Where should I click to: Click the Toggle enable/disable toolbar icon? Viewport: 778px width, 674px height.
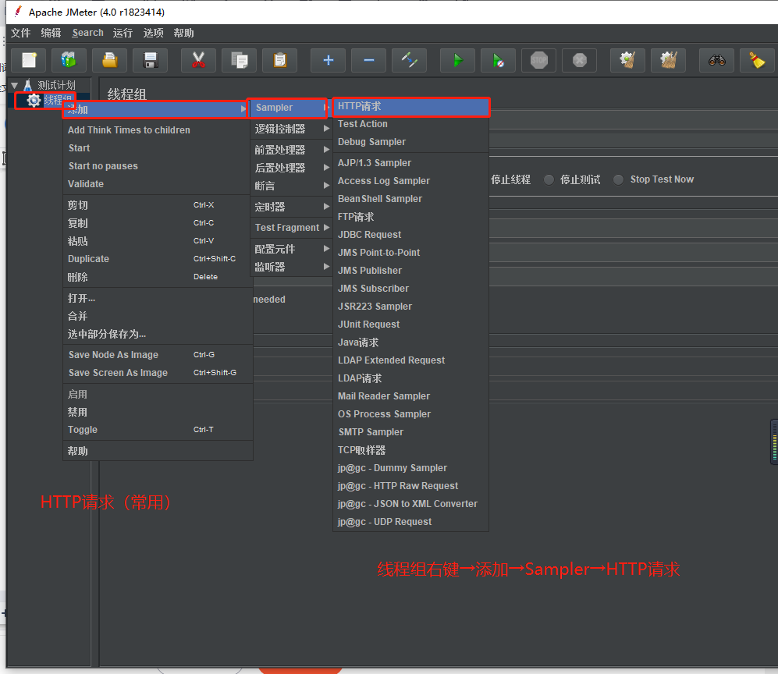tap(410, 61)
